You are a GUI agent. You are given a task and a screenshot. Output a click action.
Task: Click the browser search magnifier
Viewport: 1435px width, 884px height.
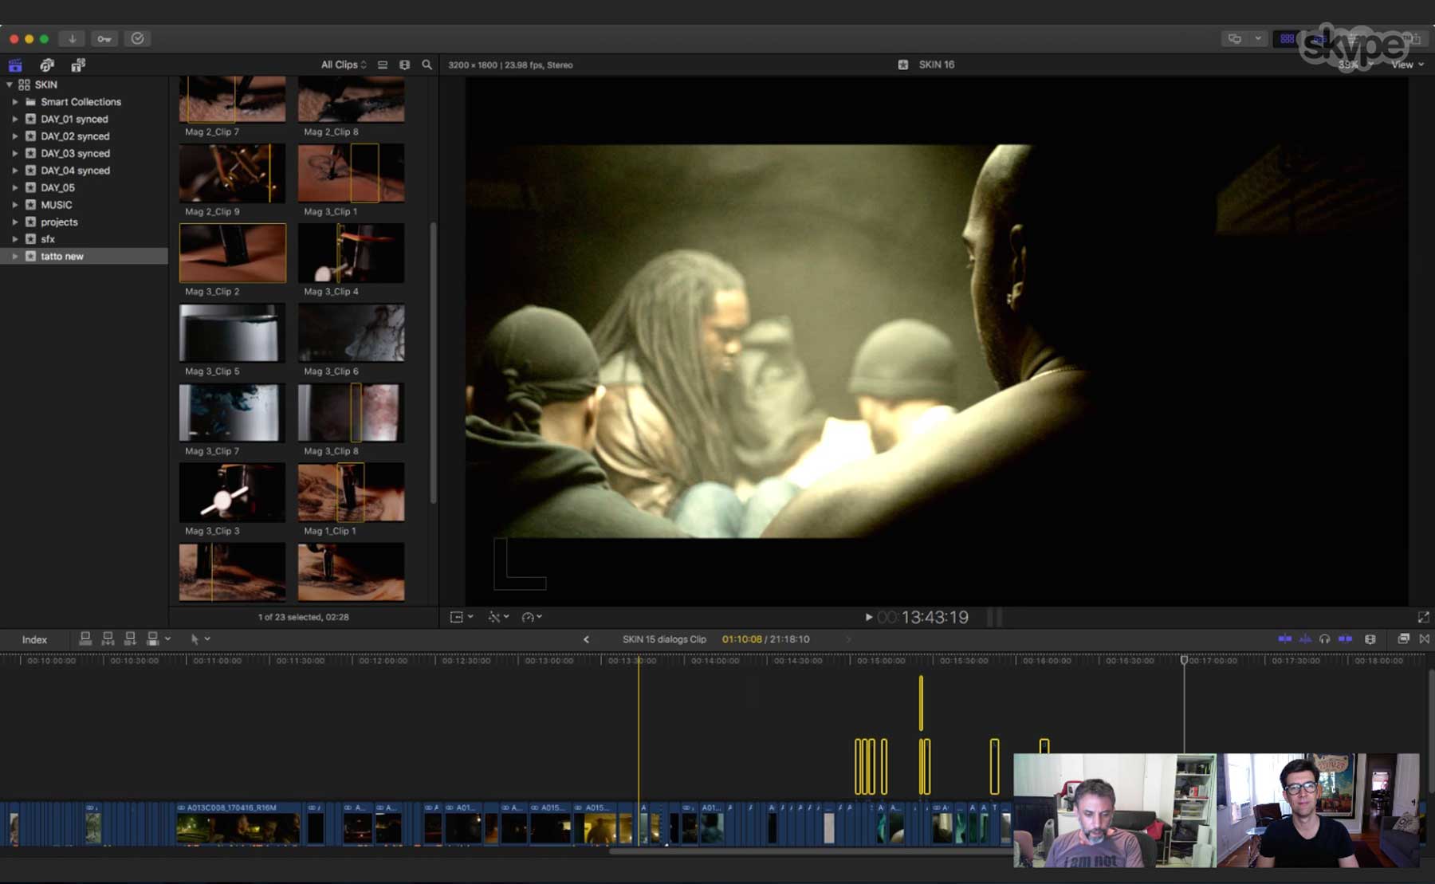[x=427, y=65]
